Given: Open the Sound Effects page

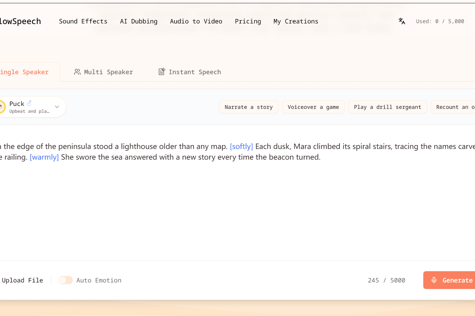Looking at the screenshot, I should [x=83, y=21].
